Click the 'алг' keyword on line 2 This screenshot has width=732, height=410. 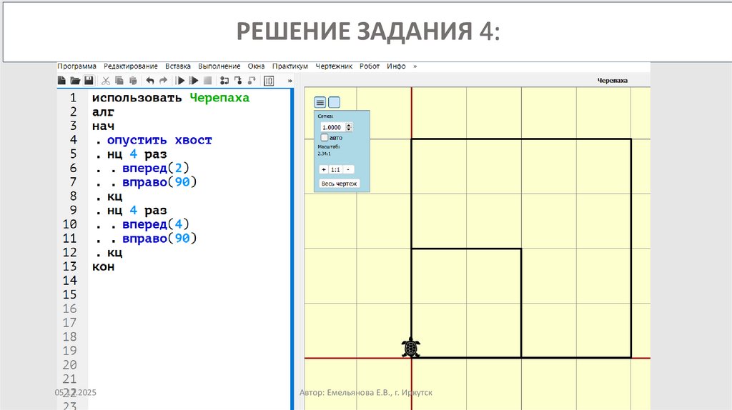[x=103, y=112]
